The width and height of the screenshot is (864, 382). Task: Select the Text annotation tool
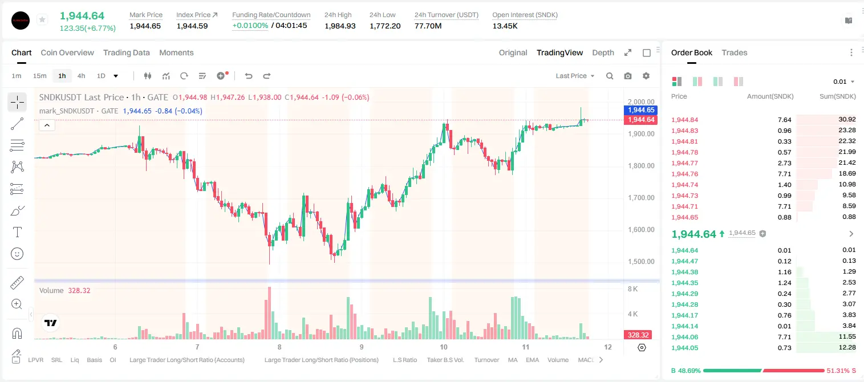[17, 232]
